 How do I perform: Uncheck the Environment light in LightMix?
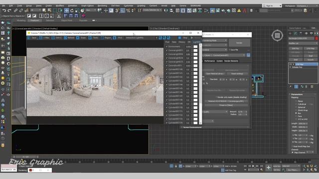click(x=166, y=47)
